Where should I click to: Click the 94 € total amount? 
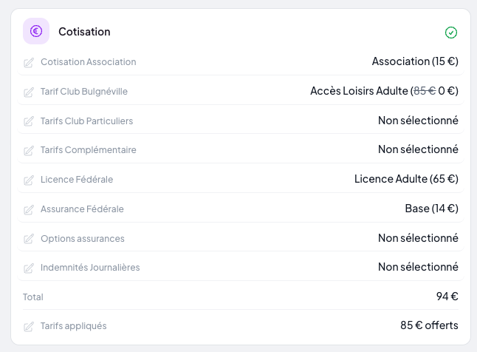pos(447,297)
